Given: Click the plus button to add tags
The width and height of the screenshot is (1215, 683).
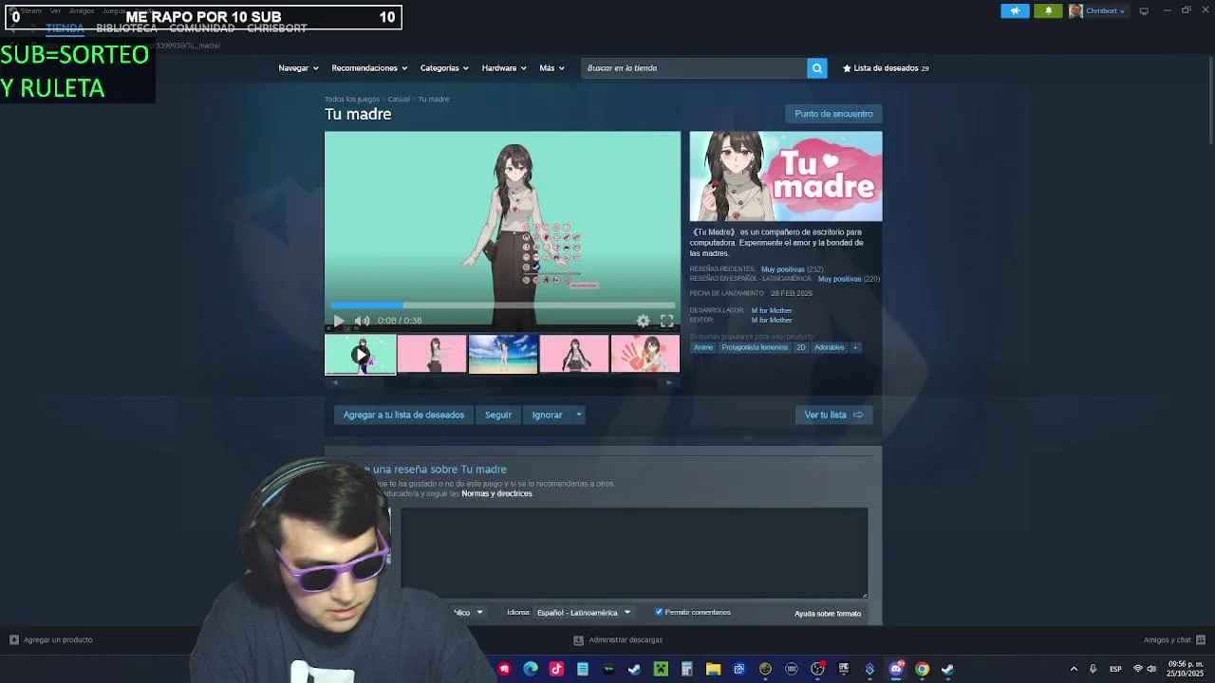Looking at the screenshot, I should pos(855,347).
